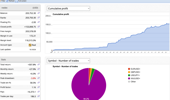Switch to Full screen view
The height and width of the screenshot is (100, 170).
click(21, 1)
